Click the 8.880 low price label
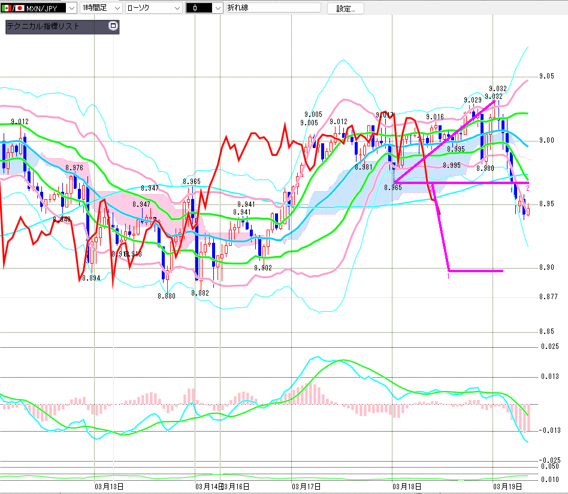This screenshot has width=568, height=494. (x=167, y=296)
